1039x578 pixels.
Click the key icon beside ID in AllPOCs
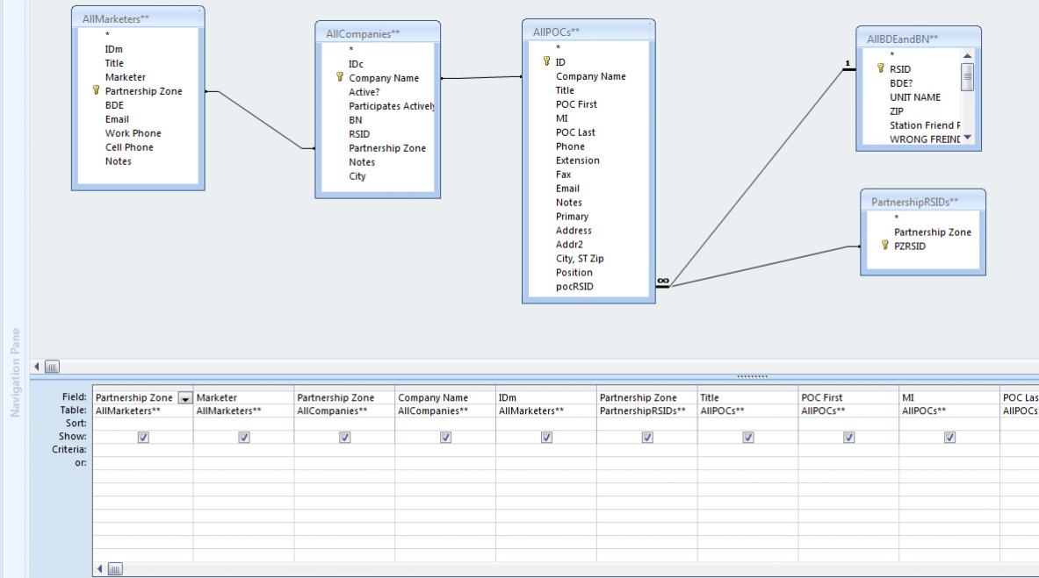click(546, 61)
